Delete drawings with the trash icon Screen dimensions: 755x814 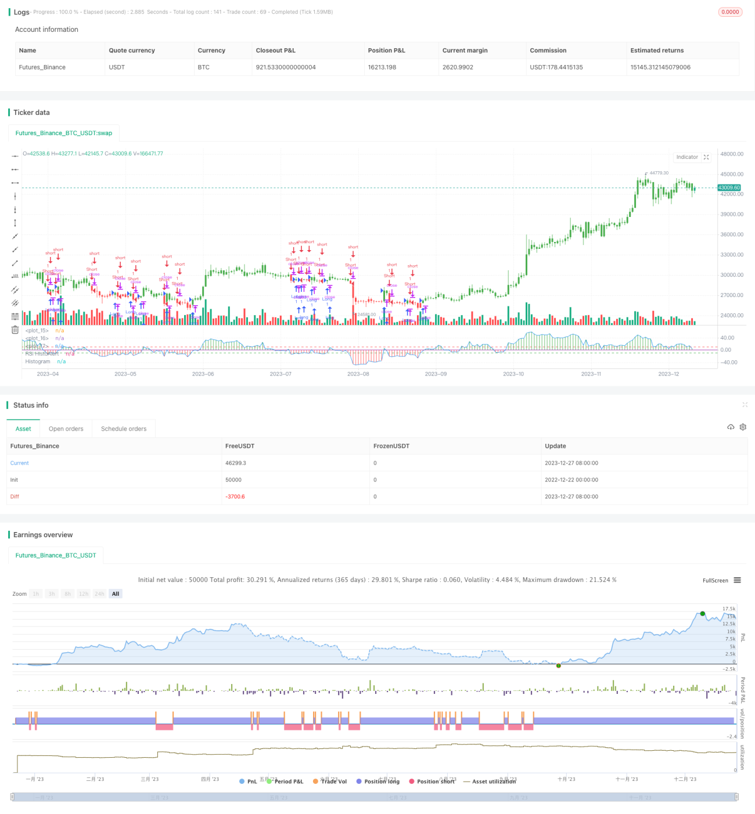coord(15,330)
